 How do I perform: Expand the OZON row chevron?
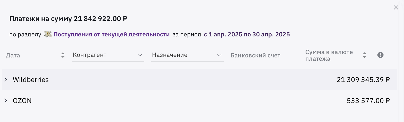pos(6,101)
